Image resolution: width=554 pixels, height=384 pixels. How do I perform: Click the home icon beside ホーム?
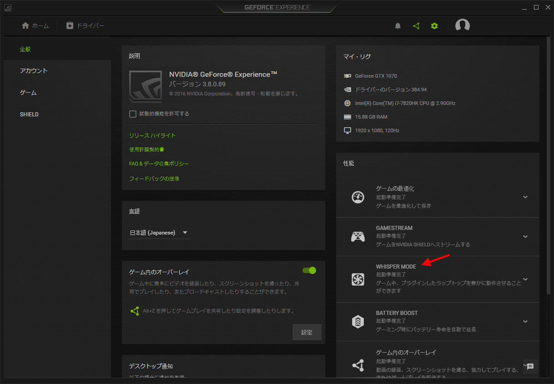(x=25, y=25)
